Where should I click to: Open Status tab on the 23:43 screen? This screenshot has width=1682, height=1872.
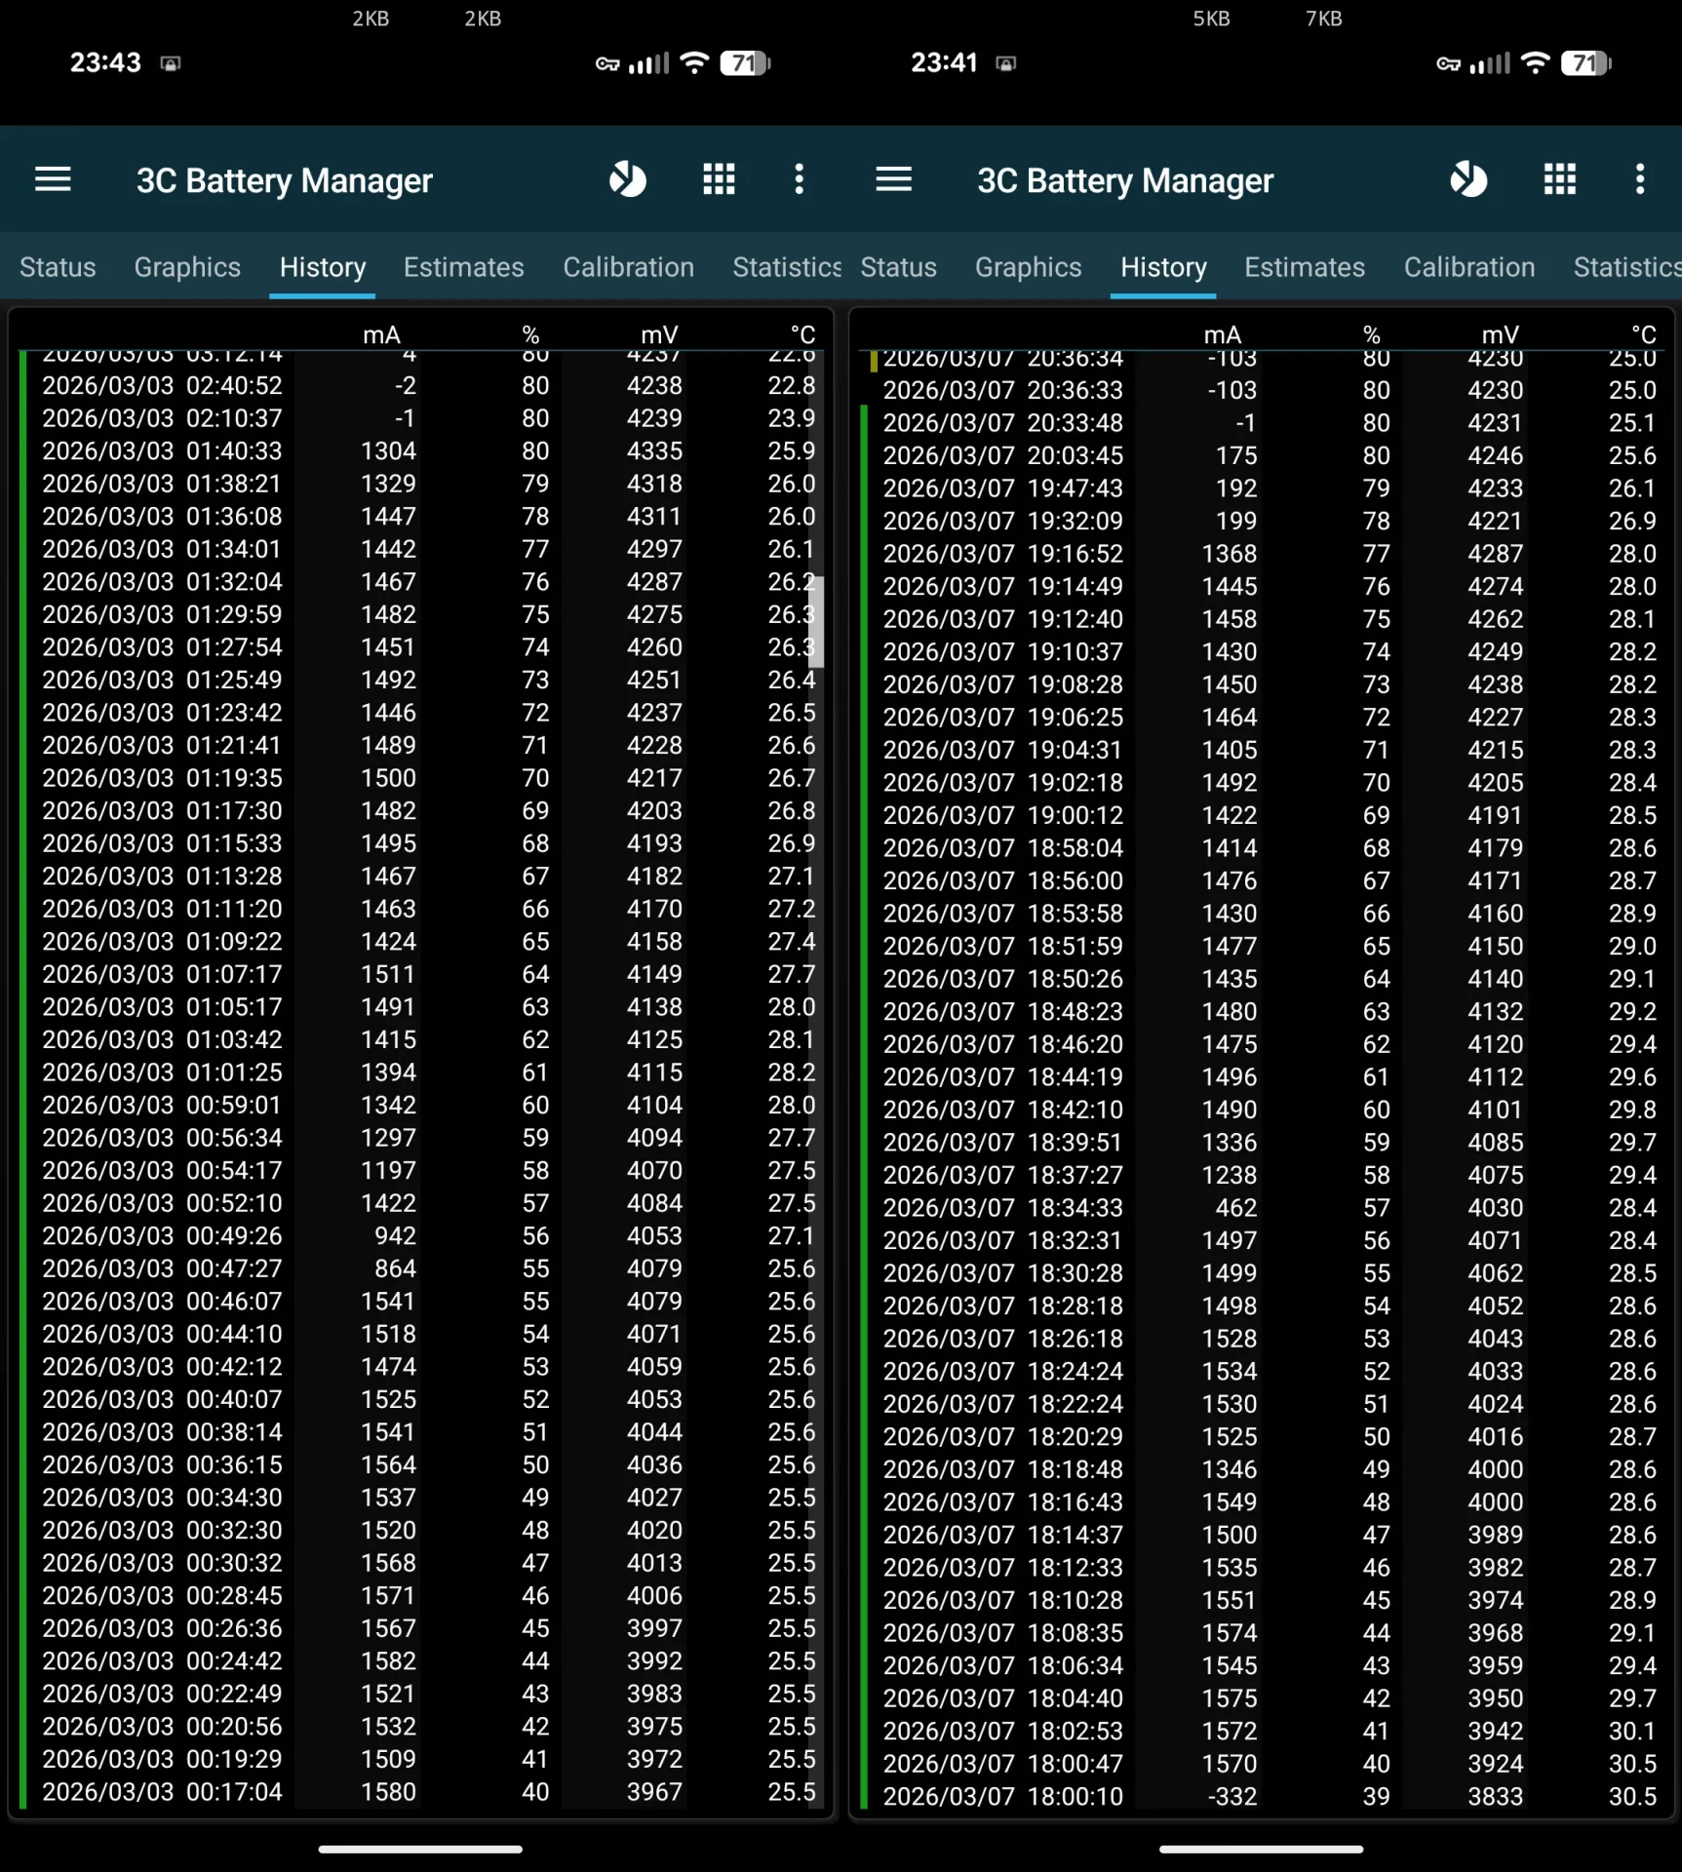[x=58, y=267]
